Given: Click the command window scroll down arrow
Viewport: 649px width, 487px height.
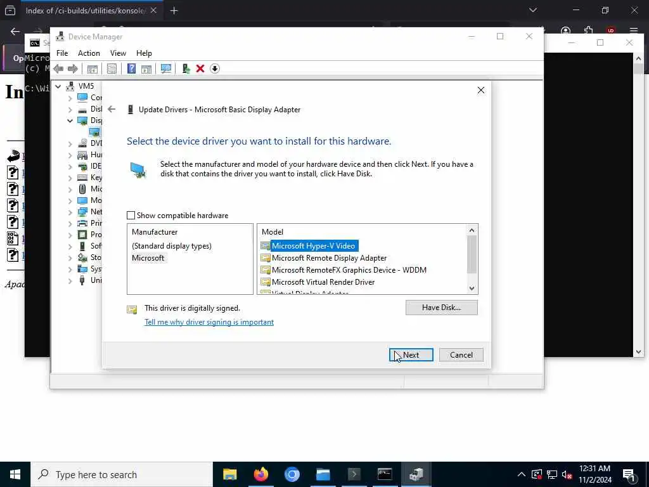Looking at the screenshot, I should pos(638,352).
